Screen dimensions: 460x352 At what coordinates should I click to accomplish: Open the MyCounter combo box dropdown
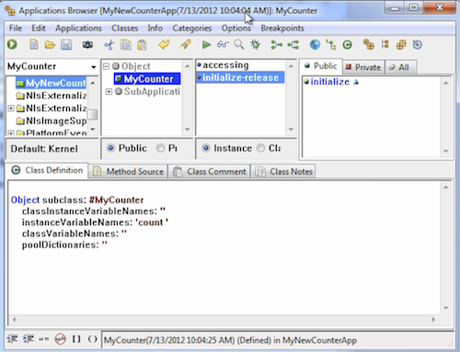click(x=93, y=67)
